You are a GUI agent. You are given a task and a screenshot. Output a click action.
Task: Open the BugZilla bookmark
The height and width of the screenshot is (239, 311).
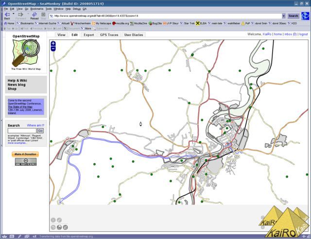coord(155,23)
